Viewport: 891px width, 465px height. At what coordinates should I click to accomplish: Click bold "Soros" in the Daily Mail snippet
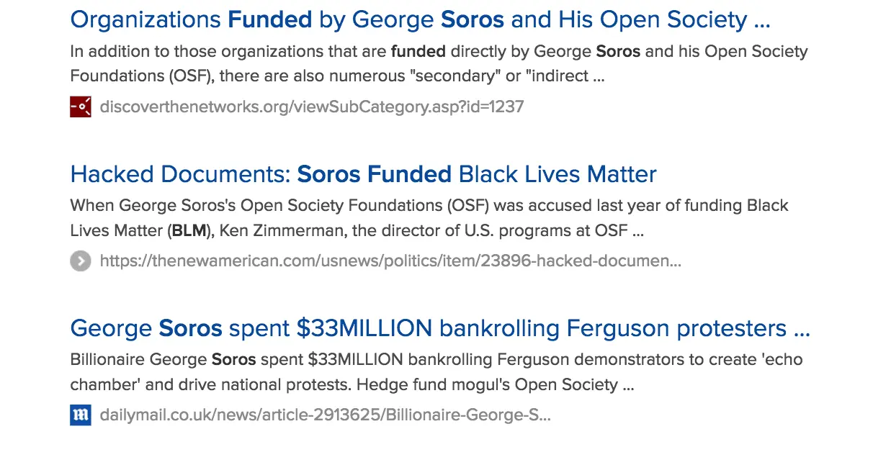(x=234, y=359)
